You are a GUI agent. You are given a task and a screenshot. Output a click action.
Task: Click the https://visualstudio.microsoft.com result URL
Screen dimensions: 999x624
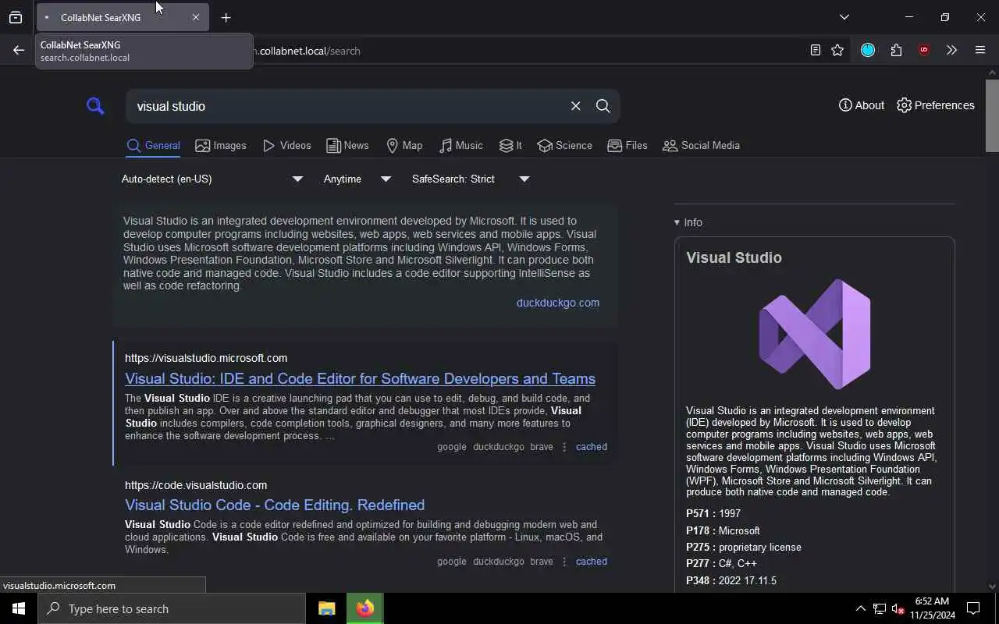pos(206,358)
